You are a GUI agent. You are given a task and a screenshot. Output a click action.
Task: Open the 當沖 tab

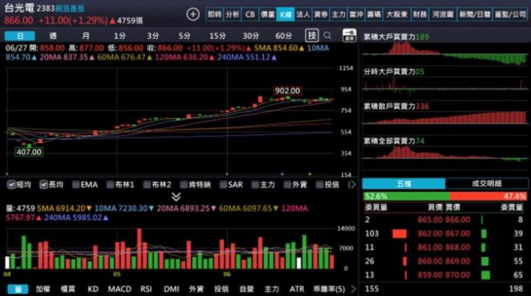tap(356, 14)
